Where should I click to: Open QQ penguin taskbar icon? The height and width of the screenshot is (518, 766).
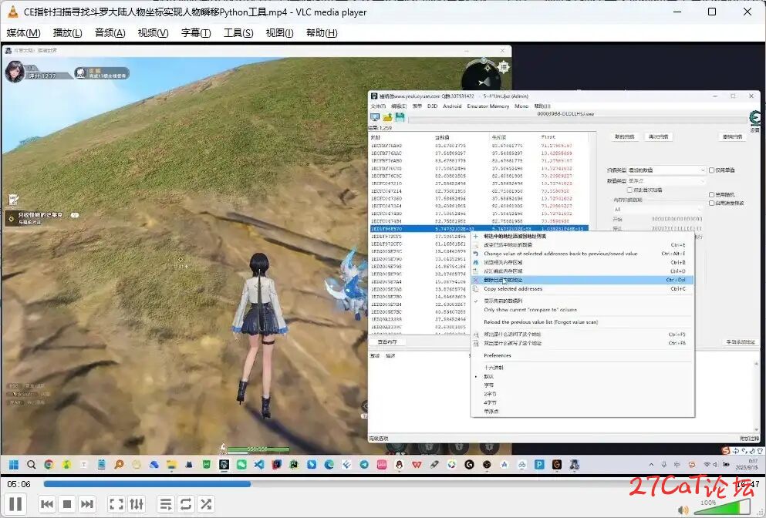[399, 464]
